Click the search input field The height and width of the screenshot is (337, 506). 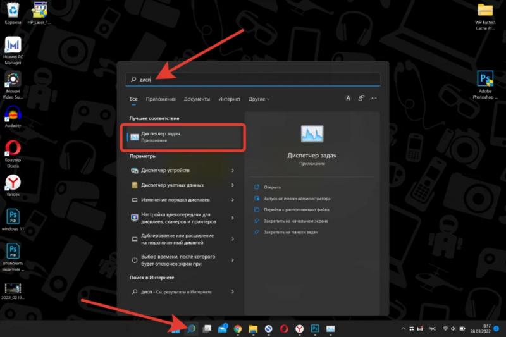point(253,80)
